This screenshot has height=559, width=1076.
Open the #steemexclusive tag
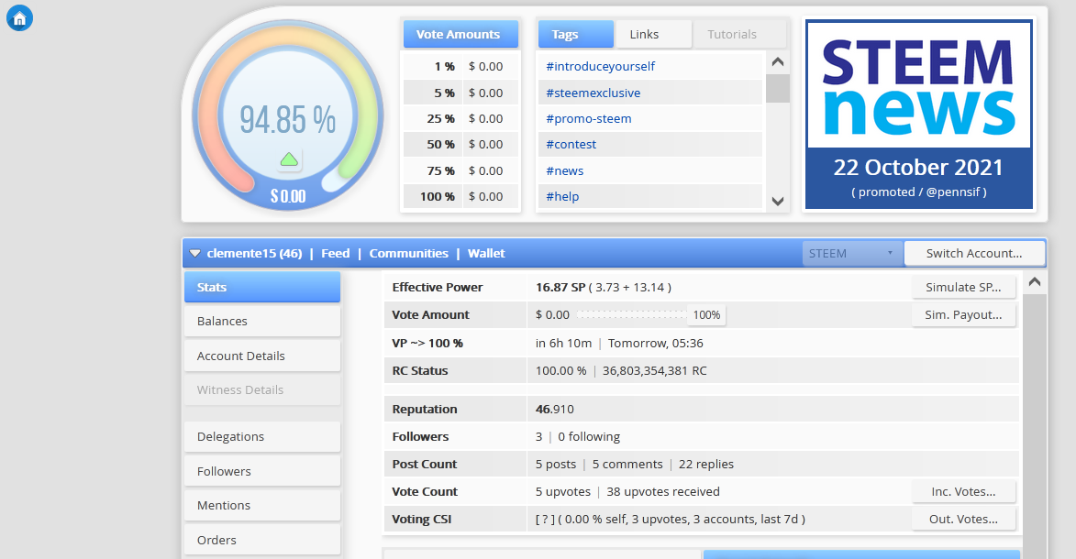point(593,93)
